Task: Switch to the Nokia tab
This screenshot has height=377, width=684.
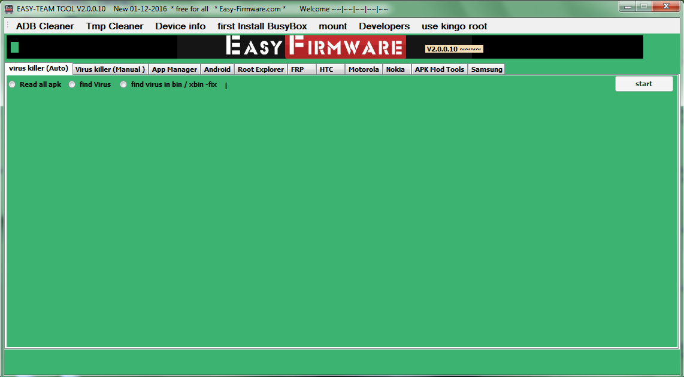Action: 397,69
